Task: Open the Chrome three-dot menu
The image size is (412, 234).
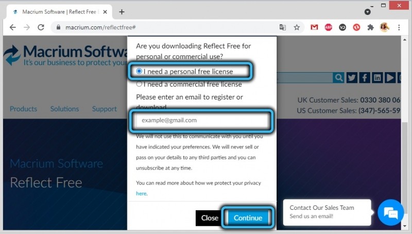Action: coord(399,27)
